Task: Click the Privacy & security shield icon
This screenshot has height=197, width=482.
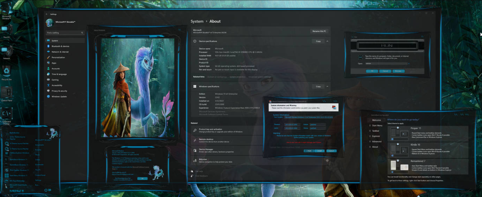Action: click(x=48, y=91)
